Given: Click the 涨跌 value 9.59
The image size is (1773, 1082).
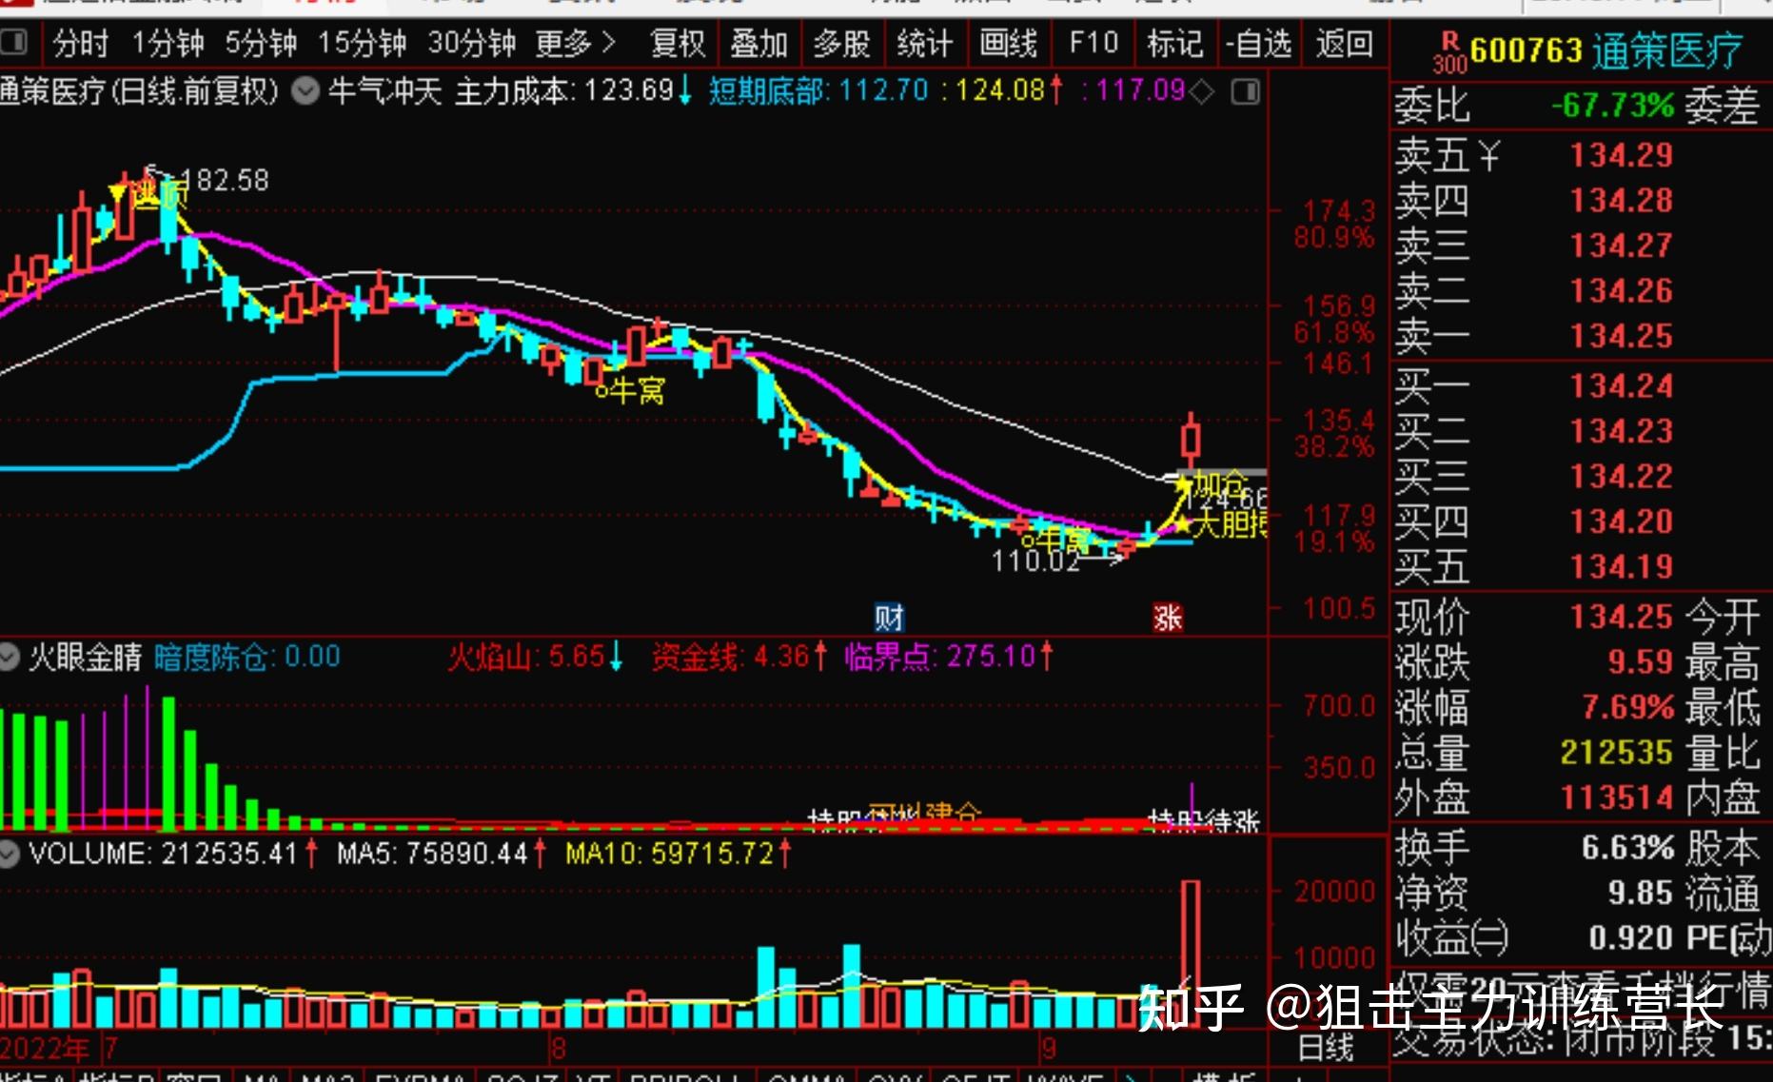Looking at the screenshot, I should click(x=1641, y=662).
